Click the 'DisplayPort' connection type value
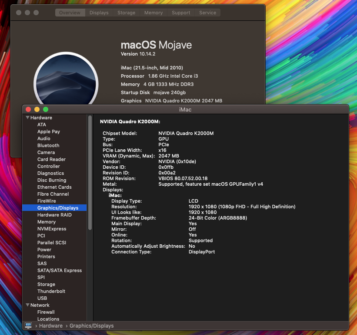Viewport: 357px width, 335px height. coord(202,252)
